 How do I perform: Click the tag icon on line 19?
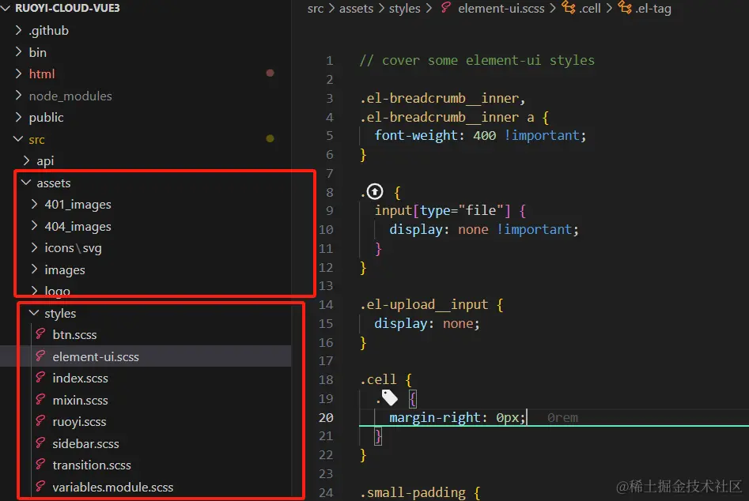[x=390, y=397]
